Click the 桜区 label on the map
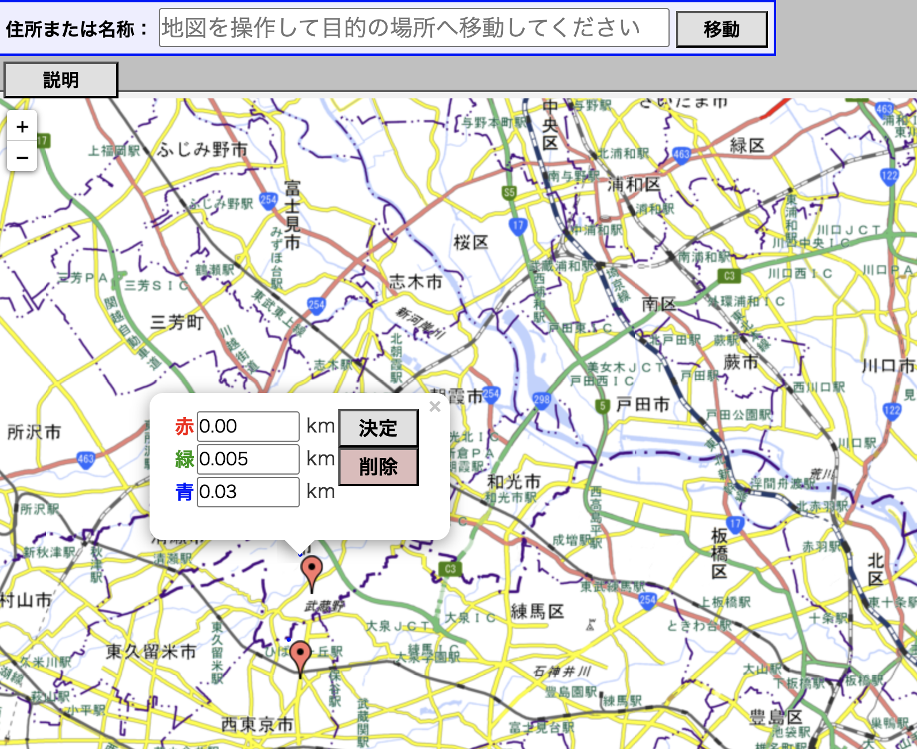 click(471, 242)
